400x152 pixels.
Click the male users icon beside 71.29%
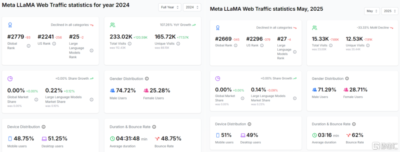click(x=314, y=90)
